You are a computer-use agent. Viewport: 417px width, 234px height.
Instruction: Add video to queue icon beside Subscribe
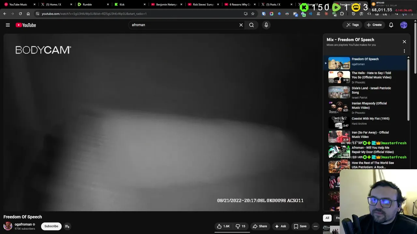[x=67, y=226]
